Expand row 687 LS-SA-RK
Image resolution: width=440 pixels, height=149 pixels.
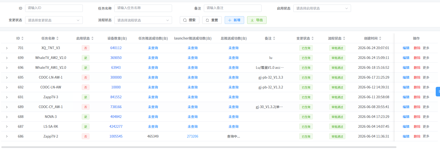click(x=7, y=127)
